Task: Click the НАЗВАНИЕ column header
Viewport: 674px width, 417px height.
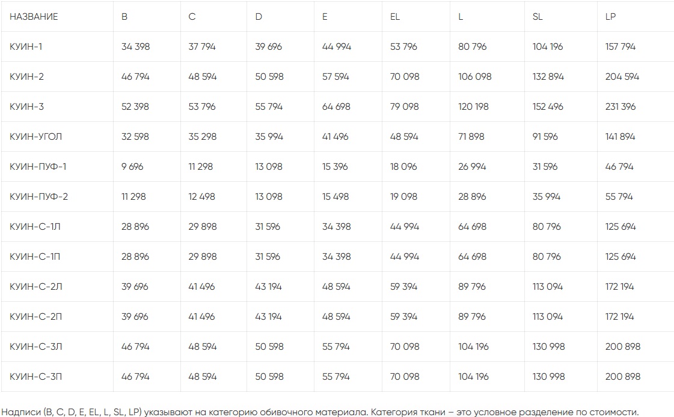Action: (34, 17)
